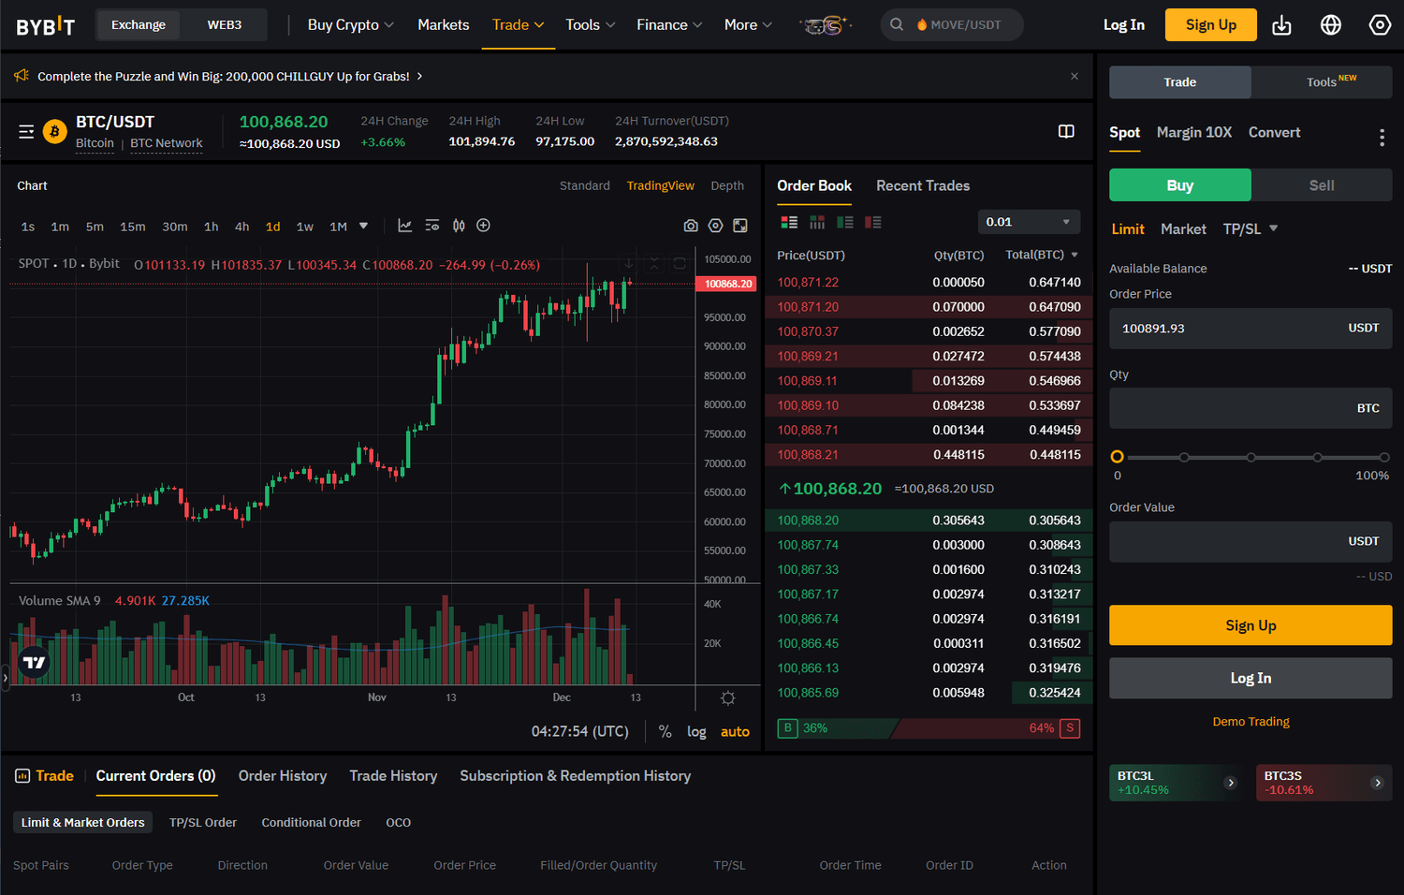The height and width of the screenshot is (895, 1404).
Task: Open the search magnifier icon
Action: pyautogui.click(x=897, y=24)
